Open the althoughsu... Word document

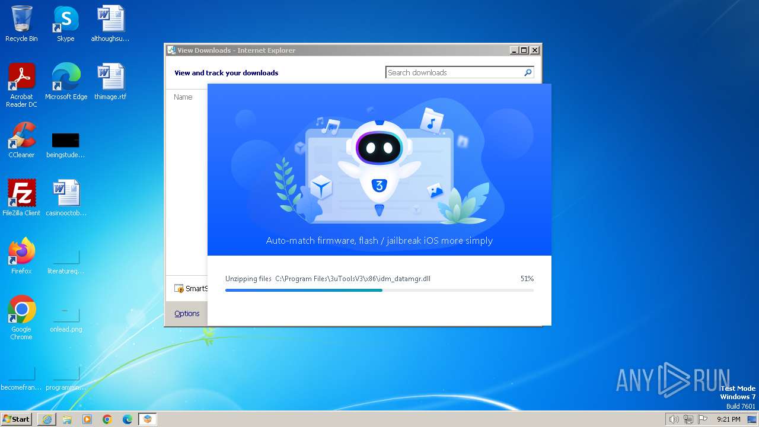pos(110,24)
